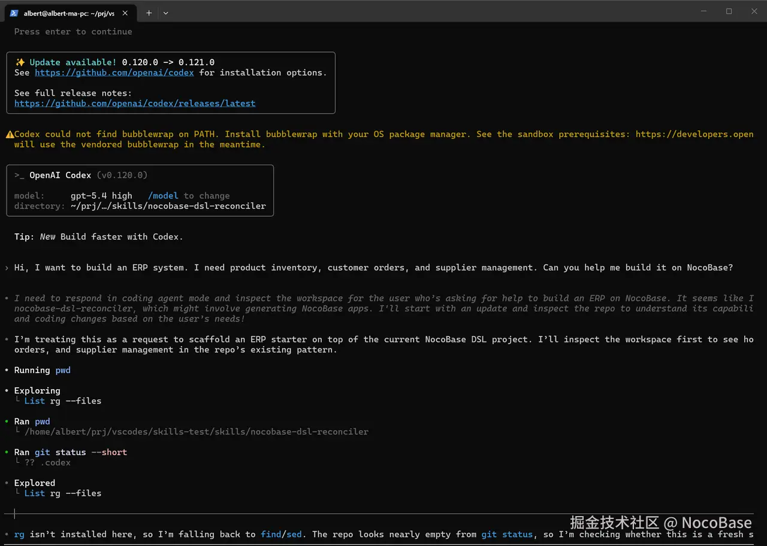This screenshot has width=767, height=546.
Task: Click the user prompt about ERP system
Action: coord(373,268)
